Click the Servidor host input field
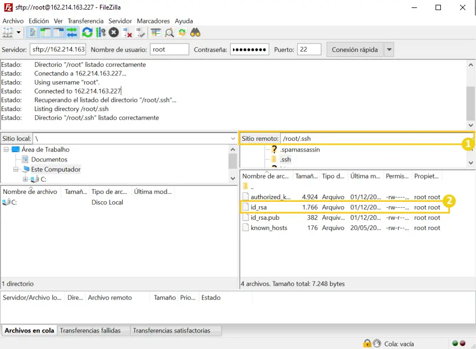This screenshot has height=349, width=476. (58, 49)
